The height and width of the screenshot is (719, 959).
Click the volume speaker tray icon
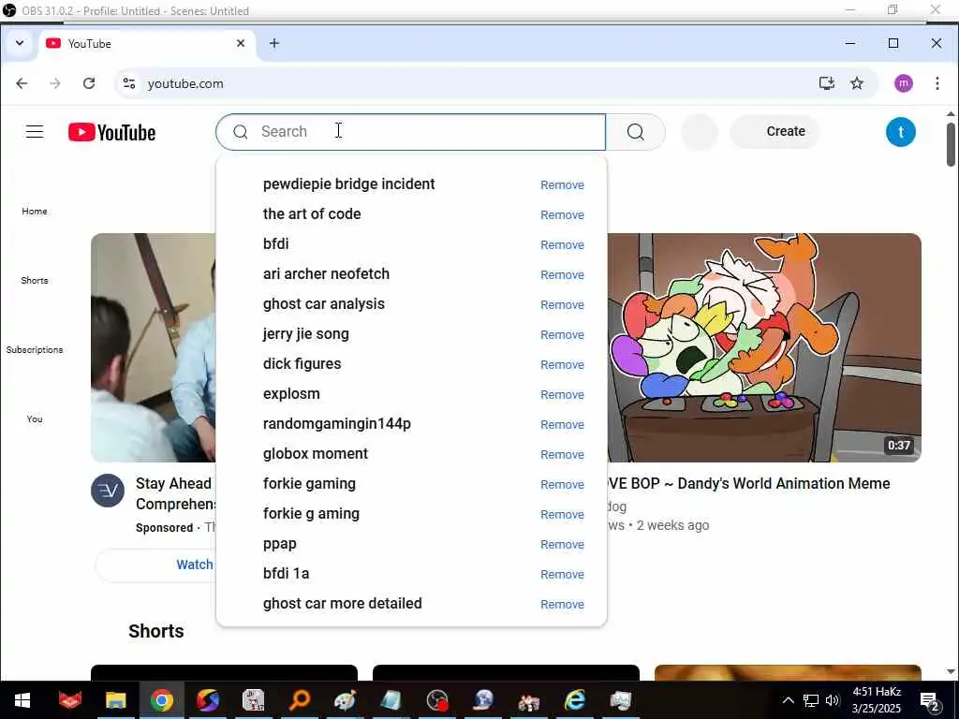[x=833, y=700]
